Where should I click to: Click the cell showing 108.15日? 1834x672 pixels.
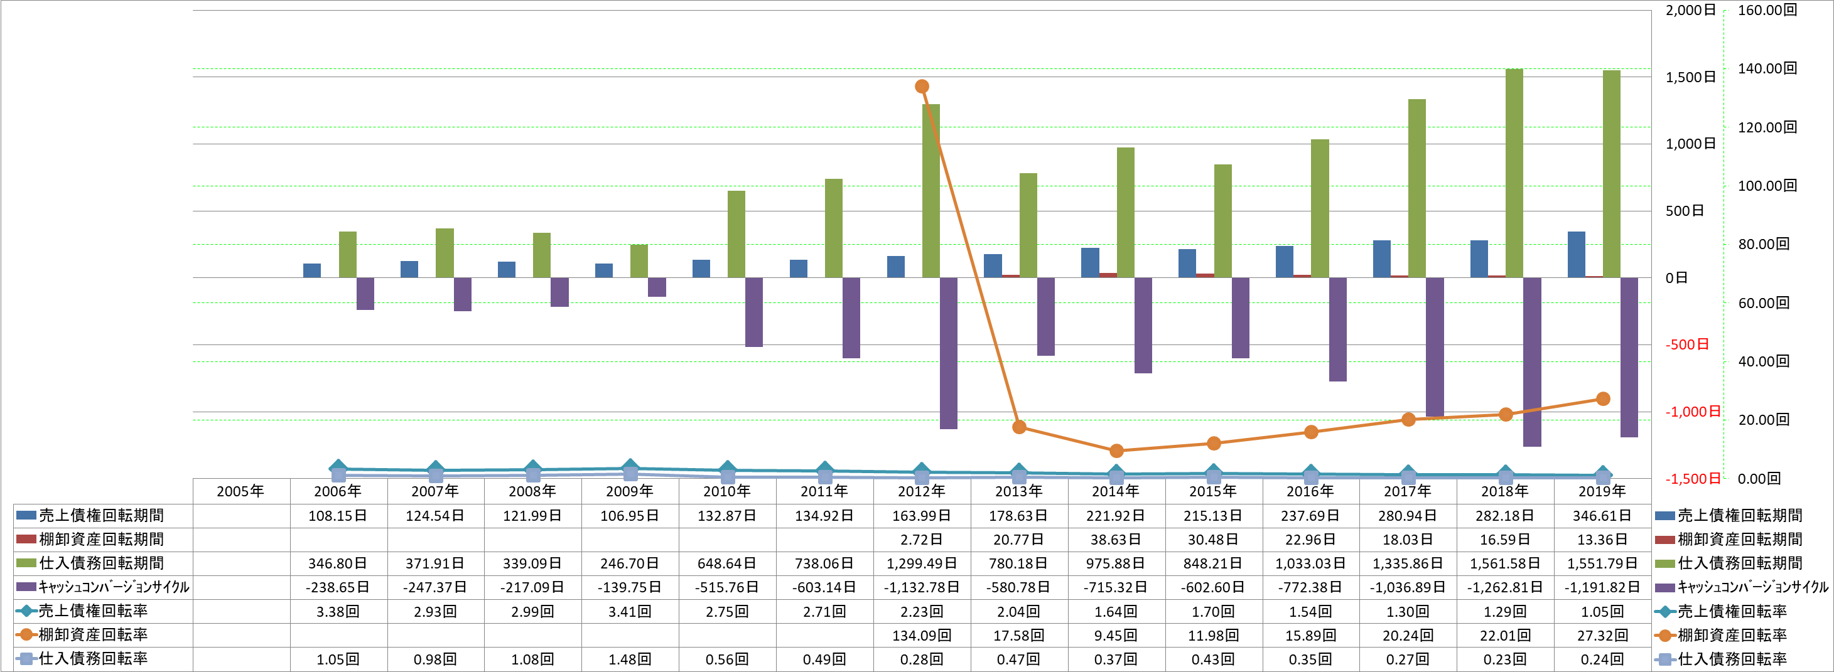(338, 516)
